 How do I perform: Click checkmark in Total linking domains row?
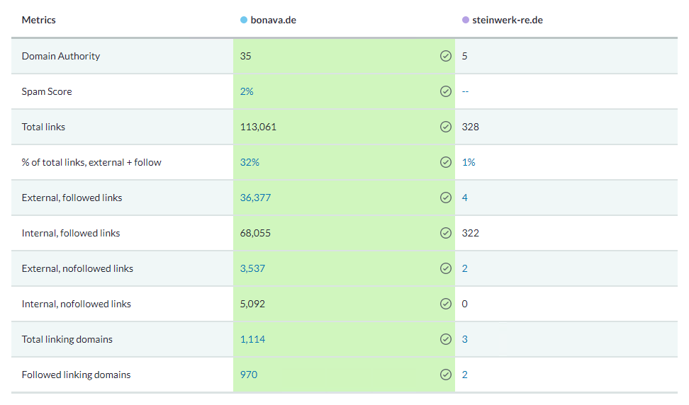446,339
